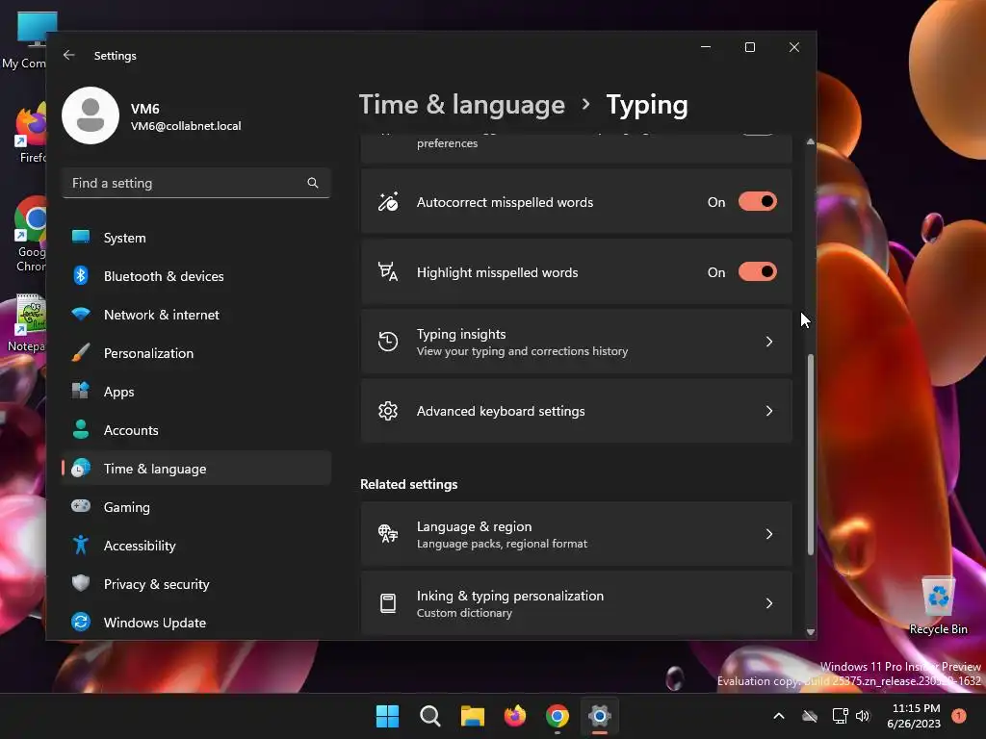Click the Typing insights description text

(522, 351)
